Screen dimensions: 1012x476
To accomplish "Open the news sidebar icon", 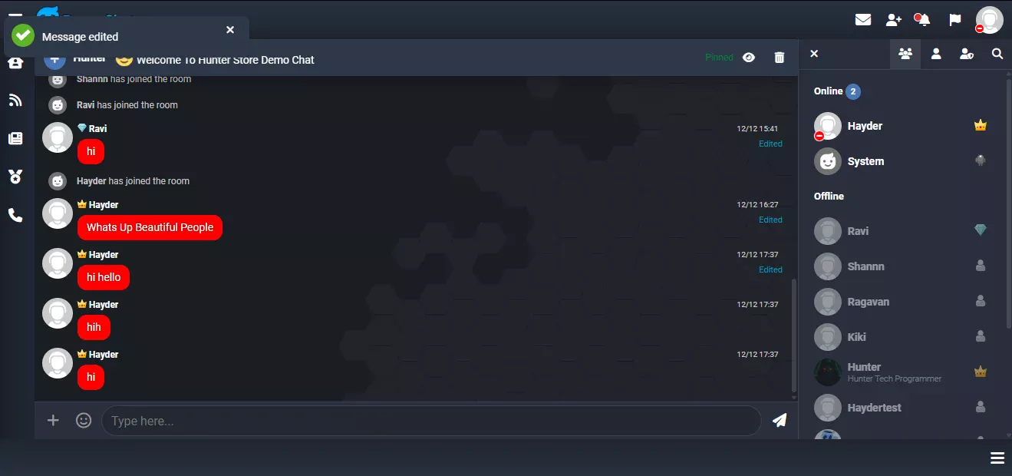I will point(15,138).
